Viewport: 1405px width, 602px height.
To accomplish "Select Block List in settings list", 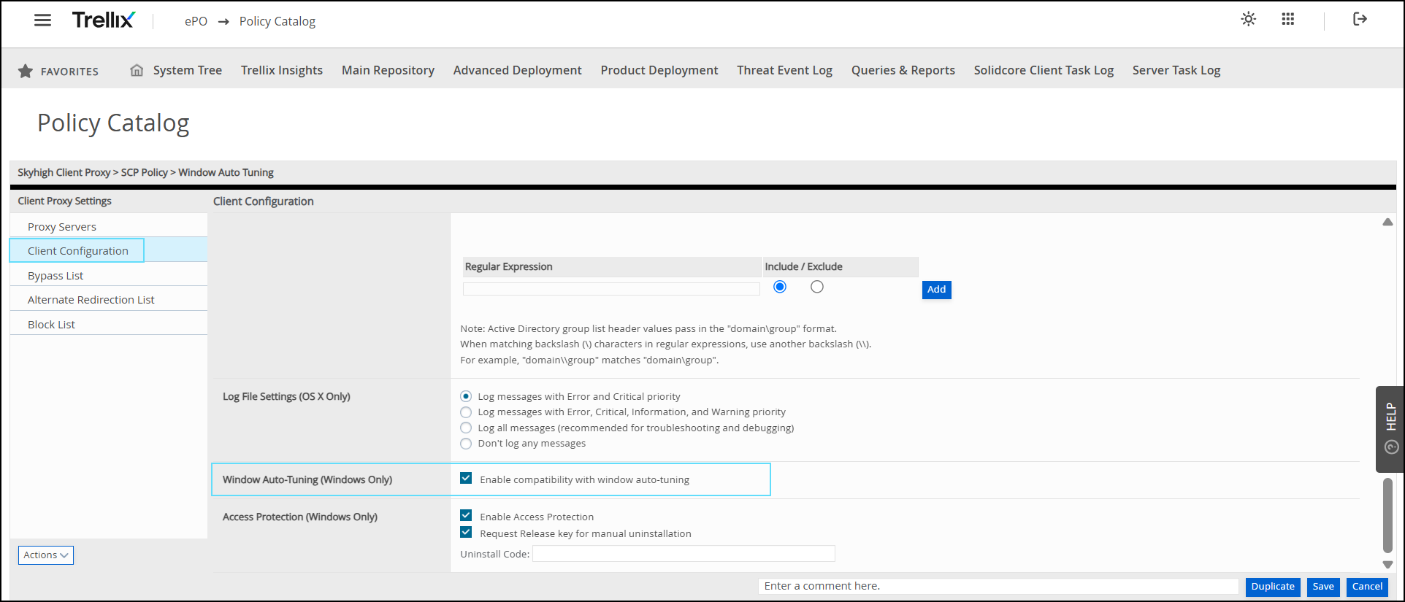I will (109, 325).
